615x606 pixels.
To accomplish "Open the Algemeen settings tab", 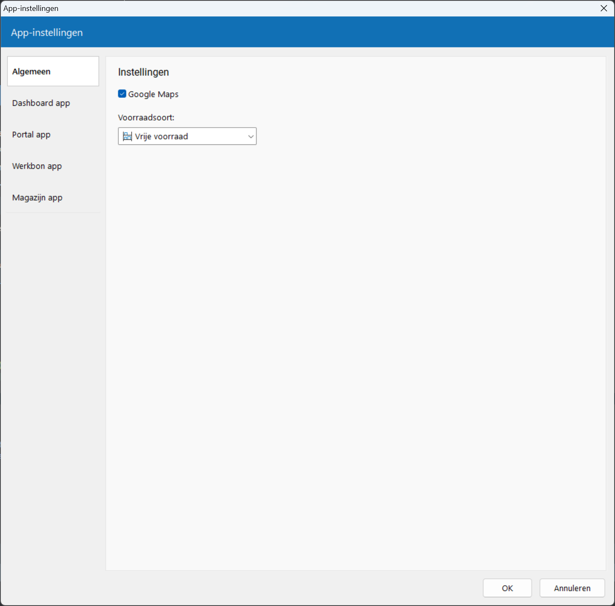I will [x=53, y=71].
